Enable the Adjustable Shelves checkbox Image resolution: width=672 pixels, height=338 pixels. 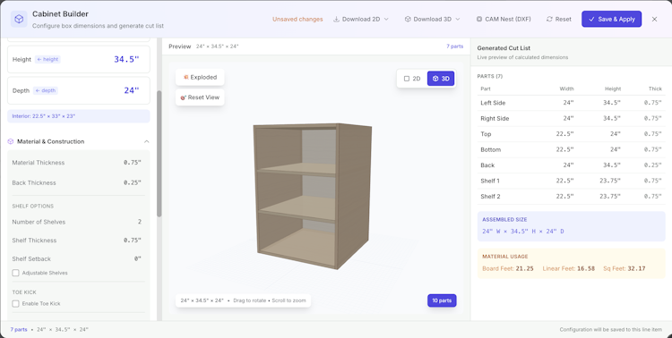[16, 273]
